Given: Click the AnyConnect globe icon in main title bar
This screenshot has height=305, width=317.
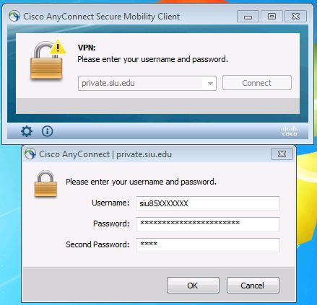Looking at the screenshot, I should point(14,17).
